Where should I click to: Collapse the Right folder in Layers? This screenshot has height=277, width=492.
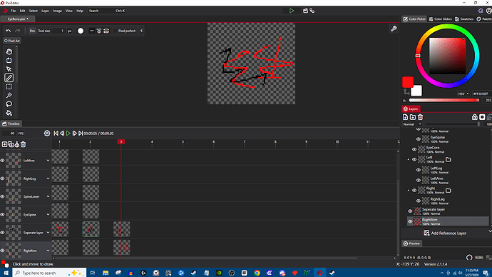point(409,191)
